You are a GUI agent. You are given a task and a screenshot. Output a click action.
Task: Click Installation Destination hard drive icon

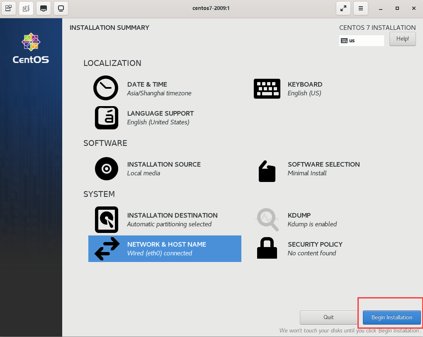click(x=107, y=220)
